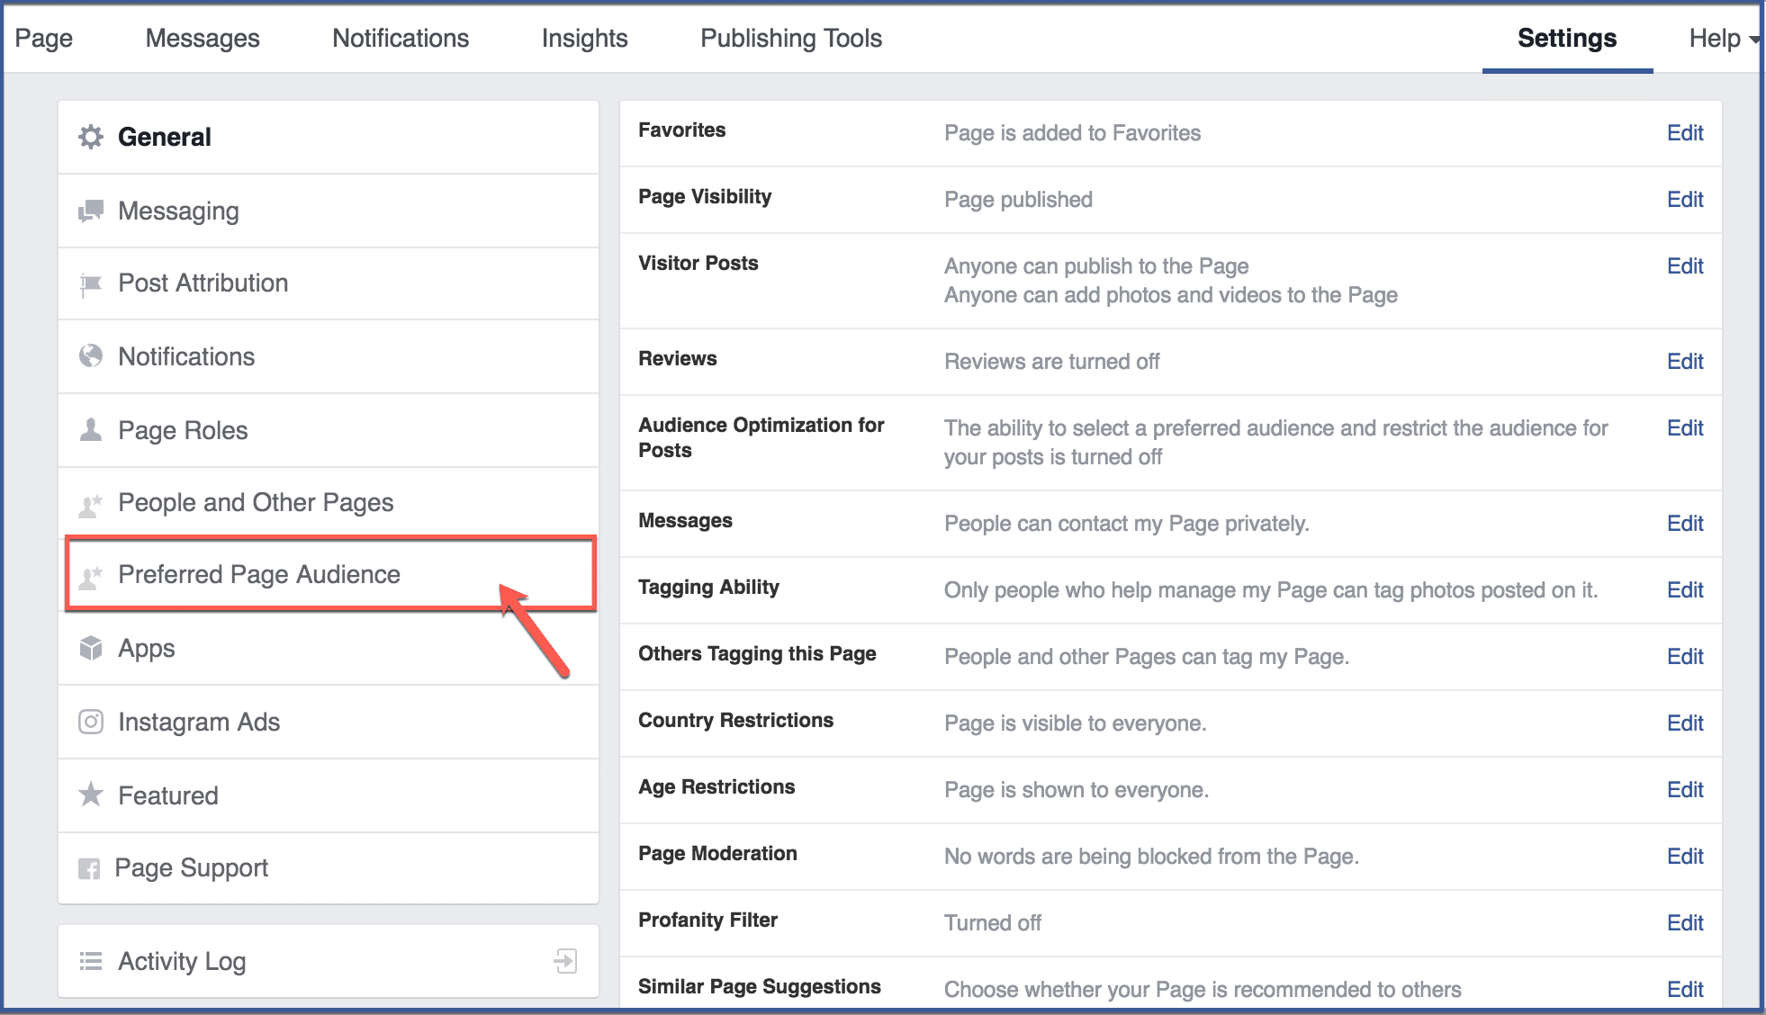Click the Tagging Ability row label
Image resolution: width=1766 pixels, height=1015 pixels.
coord(708,588)
